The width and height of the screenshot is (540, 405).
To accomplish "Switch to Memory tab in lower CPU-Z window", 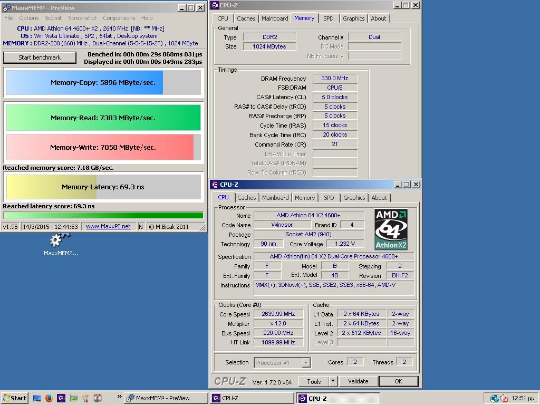I will (x=305, y=198).
